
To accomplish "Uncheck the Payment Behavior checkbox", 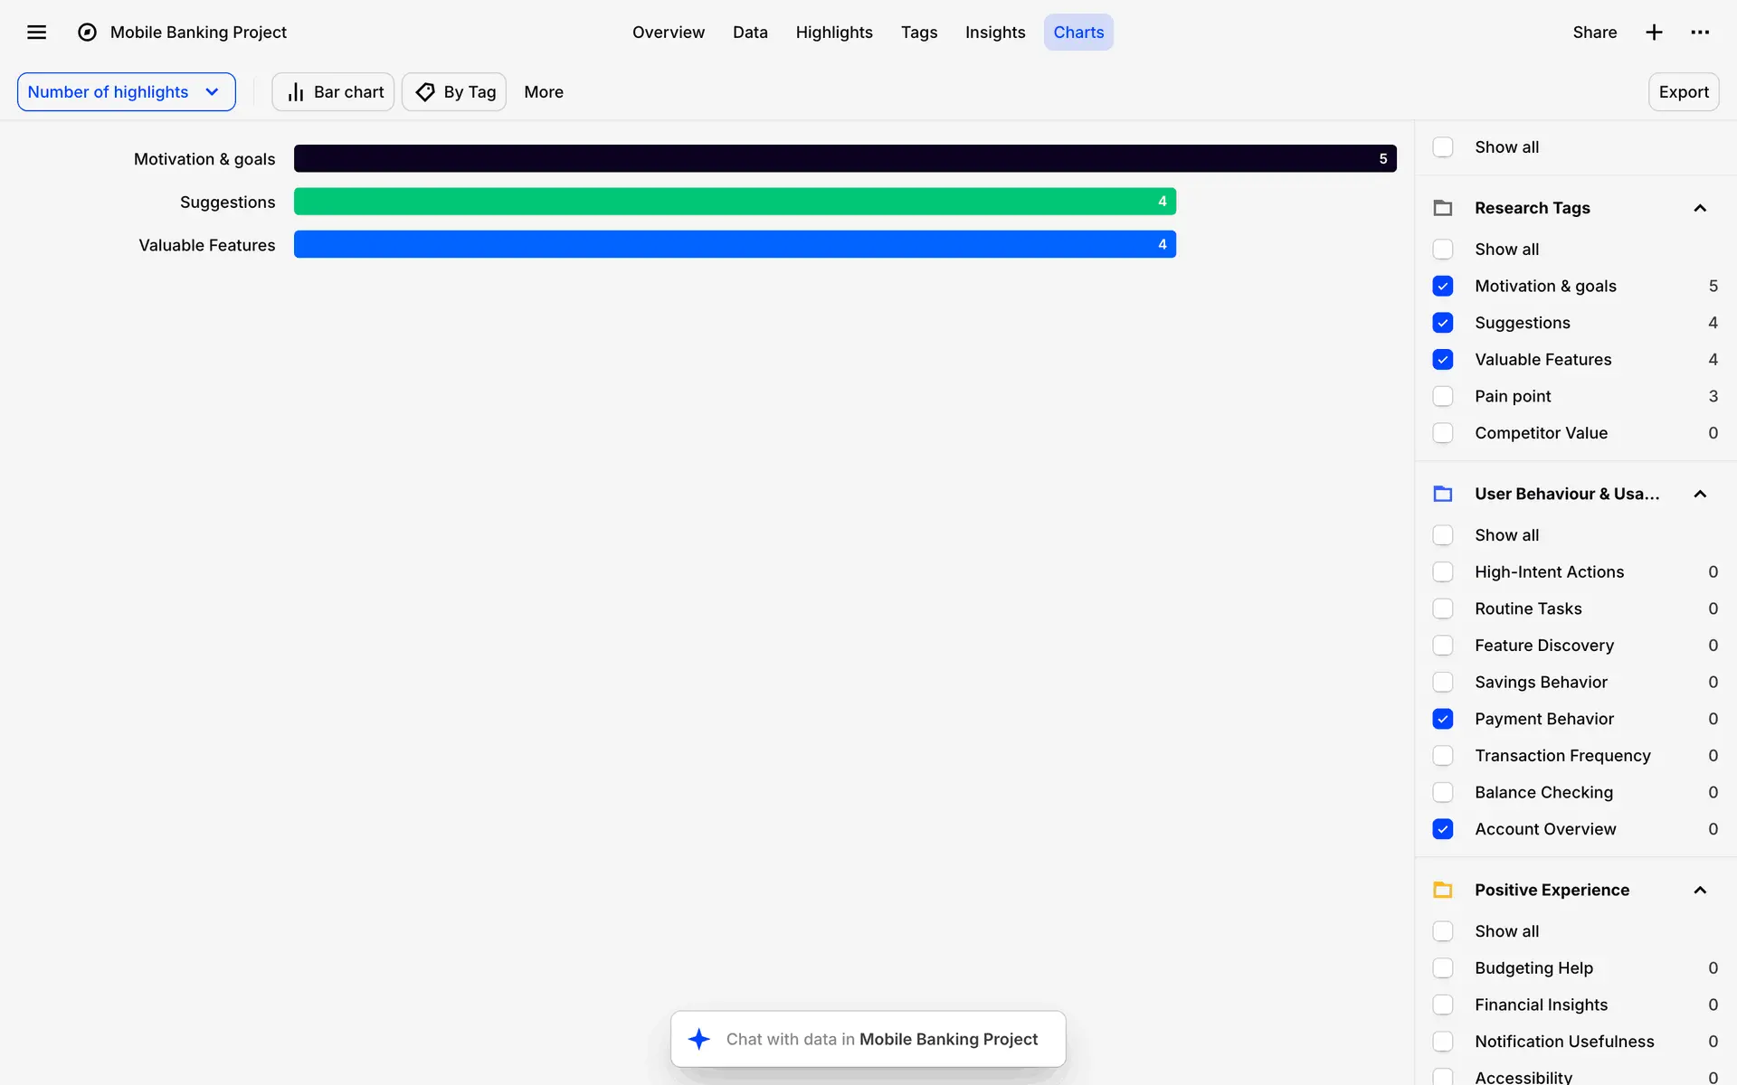I will pyautogui.click(x=1443, y=719).
